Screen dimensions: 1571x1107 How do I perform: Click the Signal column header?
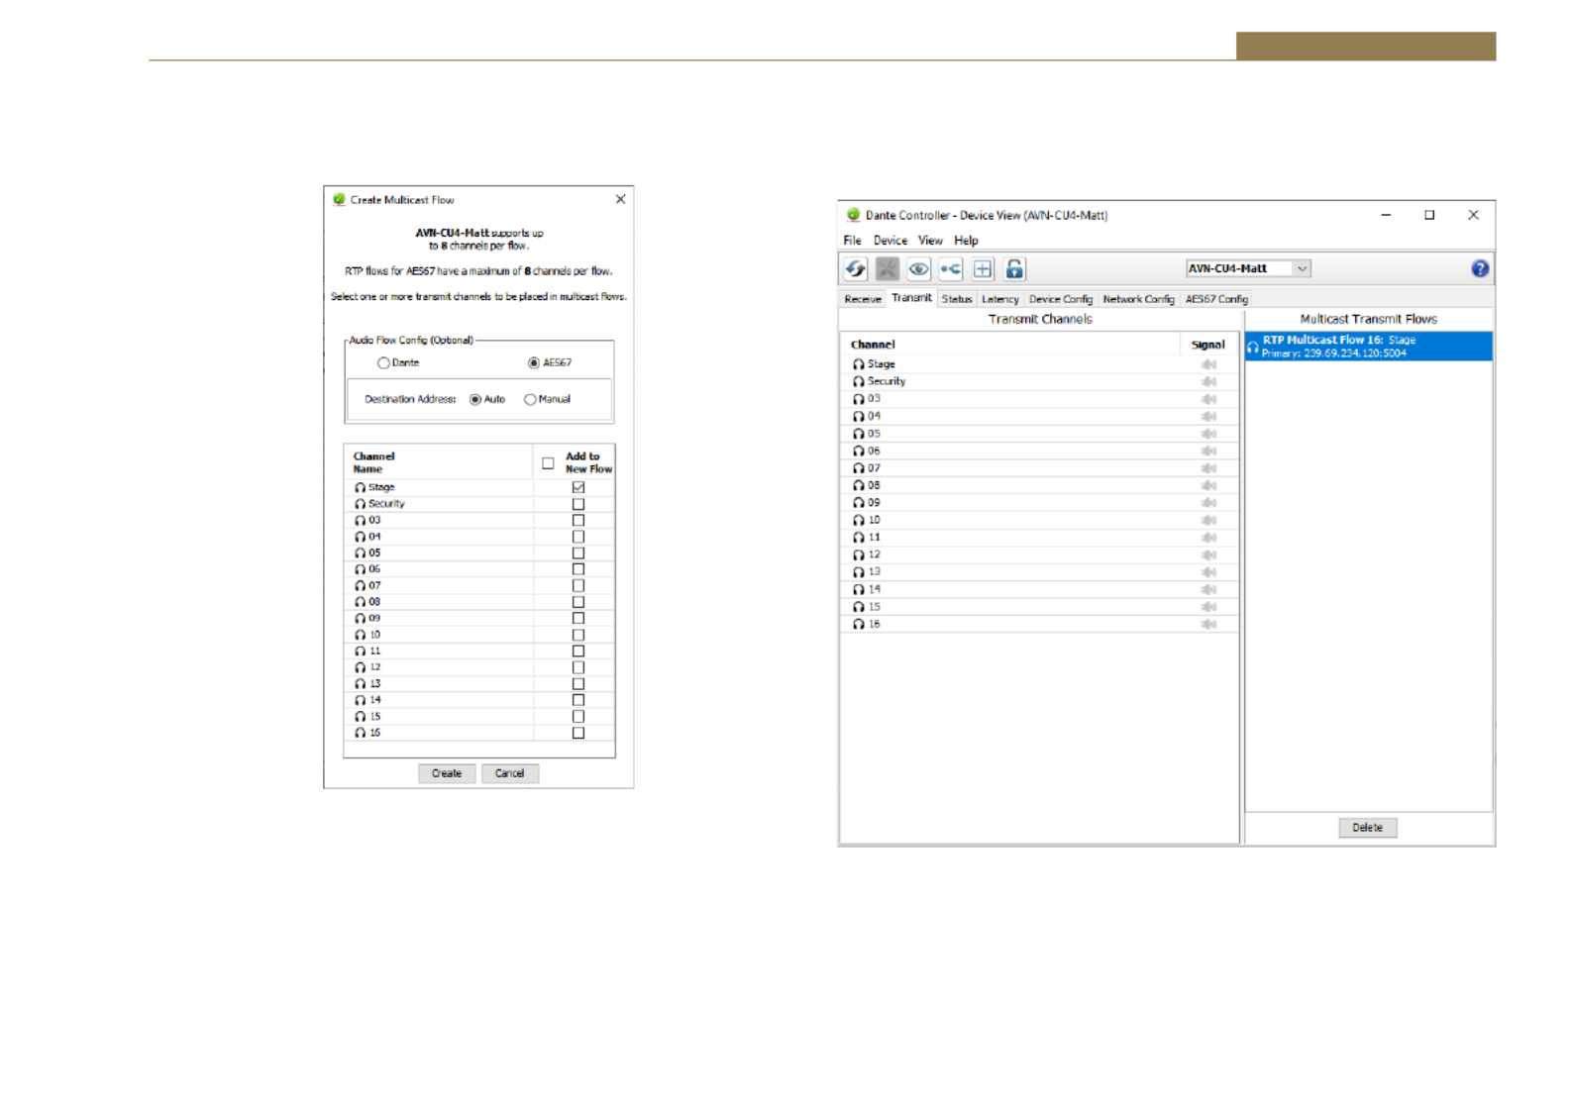click(1208, 345)
